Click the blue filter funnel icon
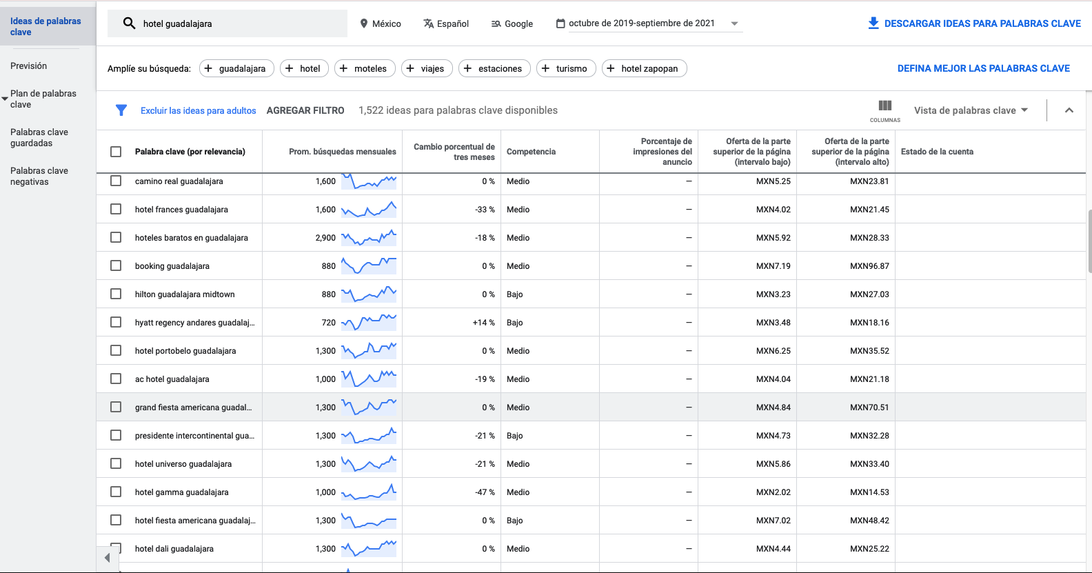Screen dimensions: 1092x573 121,110
